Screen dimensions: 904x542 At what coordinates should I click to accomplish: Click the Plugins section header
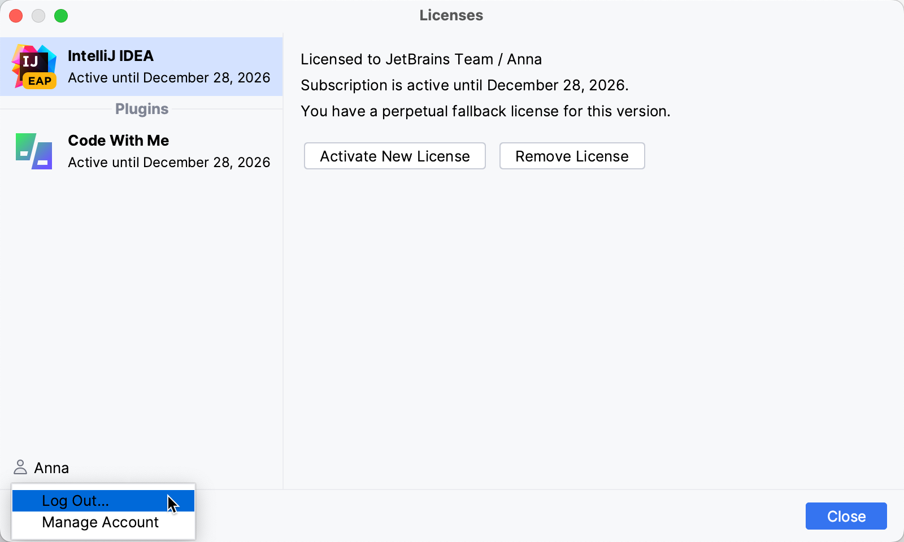click(142, 109)
